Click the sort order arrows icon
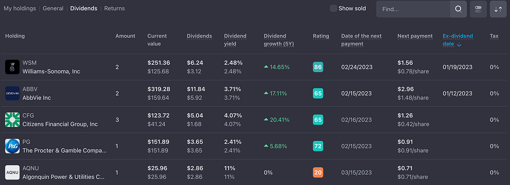Viewport: 510px width, 185px height. 498,9
